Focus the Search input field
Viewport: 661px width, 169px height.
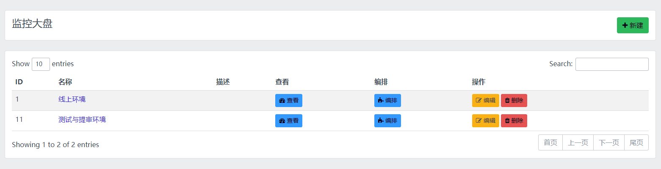click(x=611, y=64)
